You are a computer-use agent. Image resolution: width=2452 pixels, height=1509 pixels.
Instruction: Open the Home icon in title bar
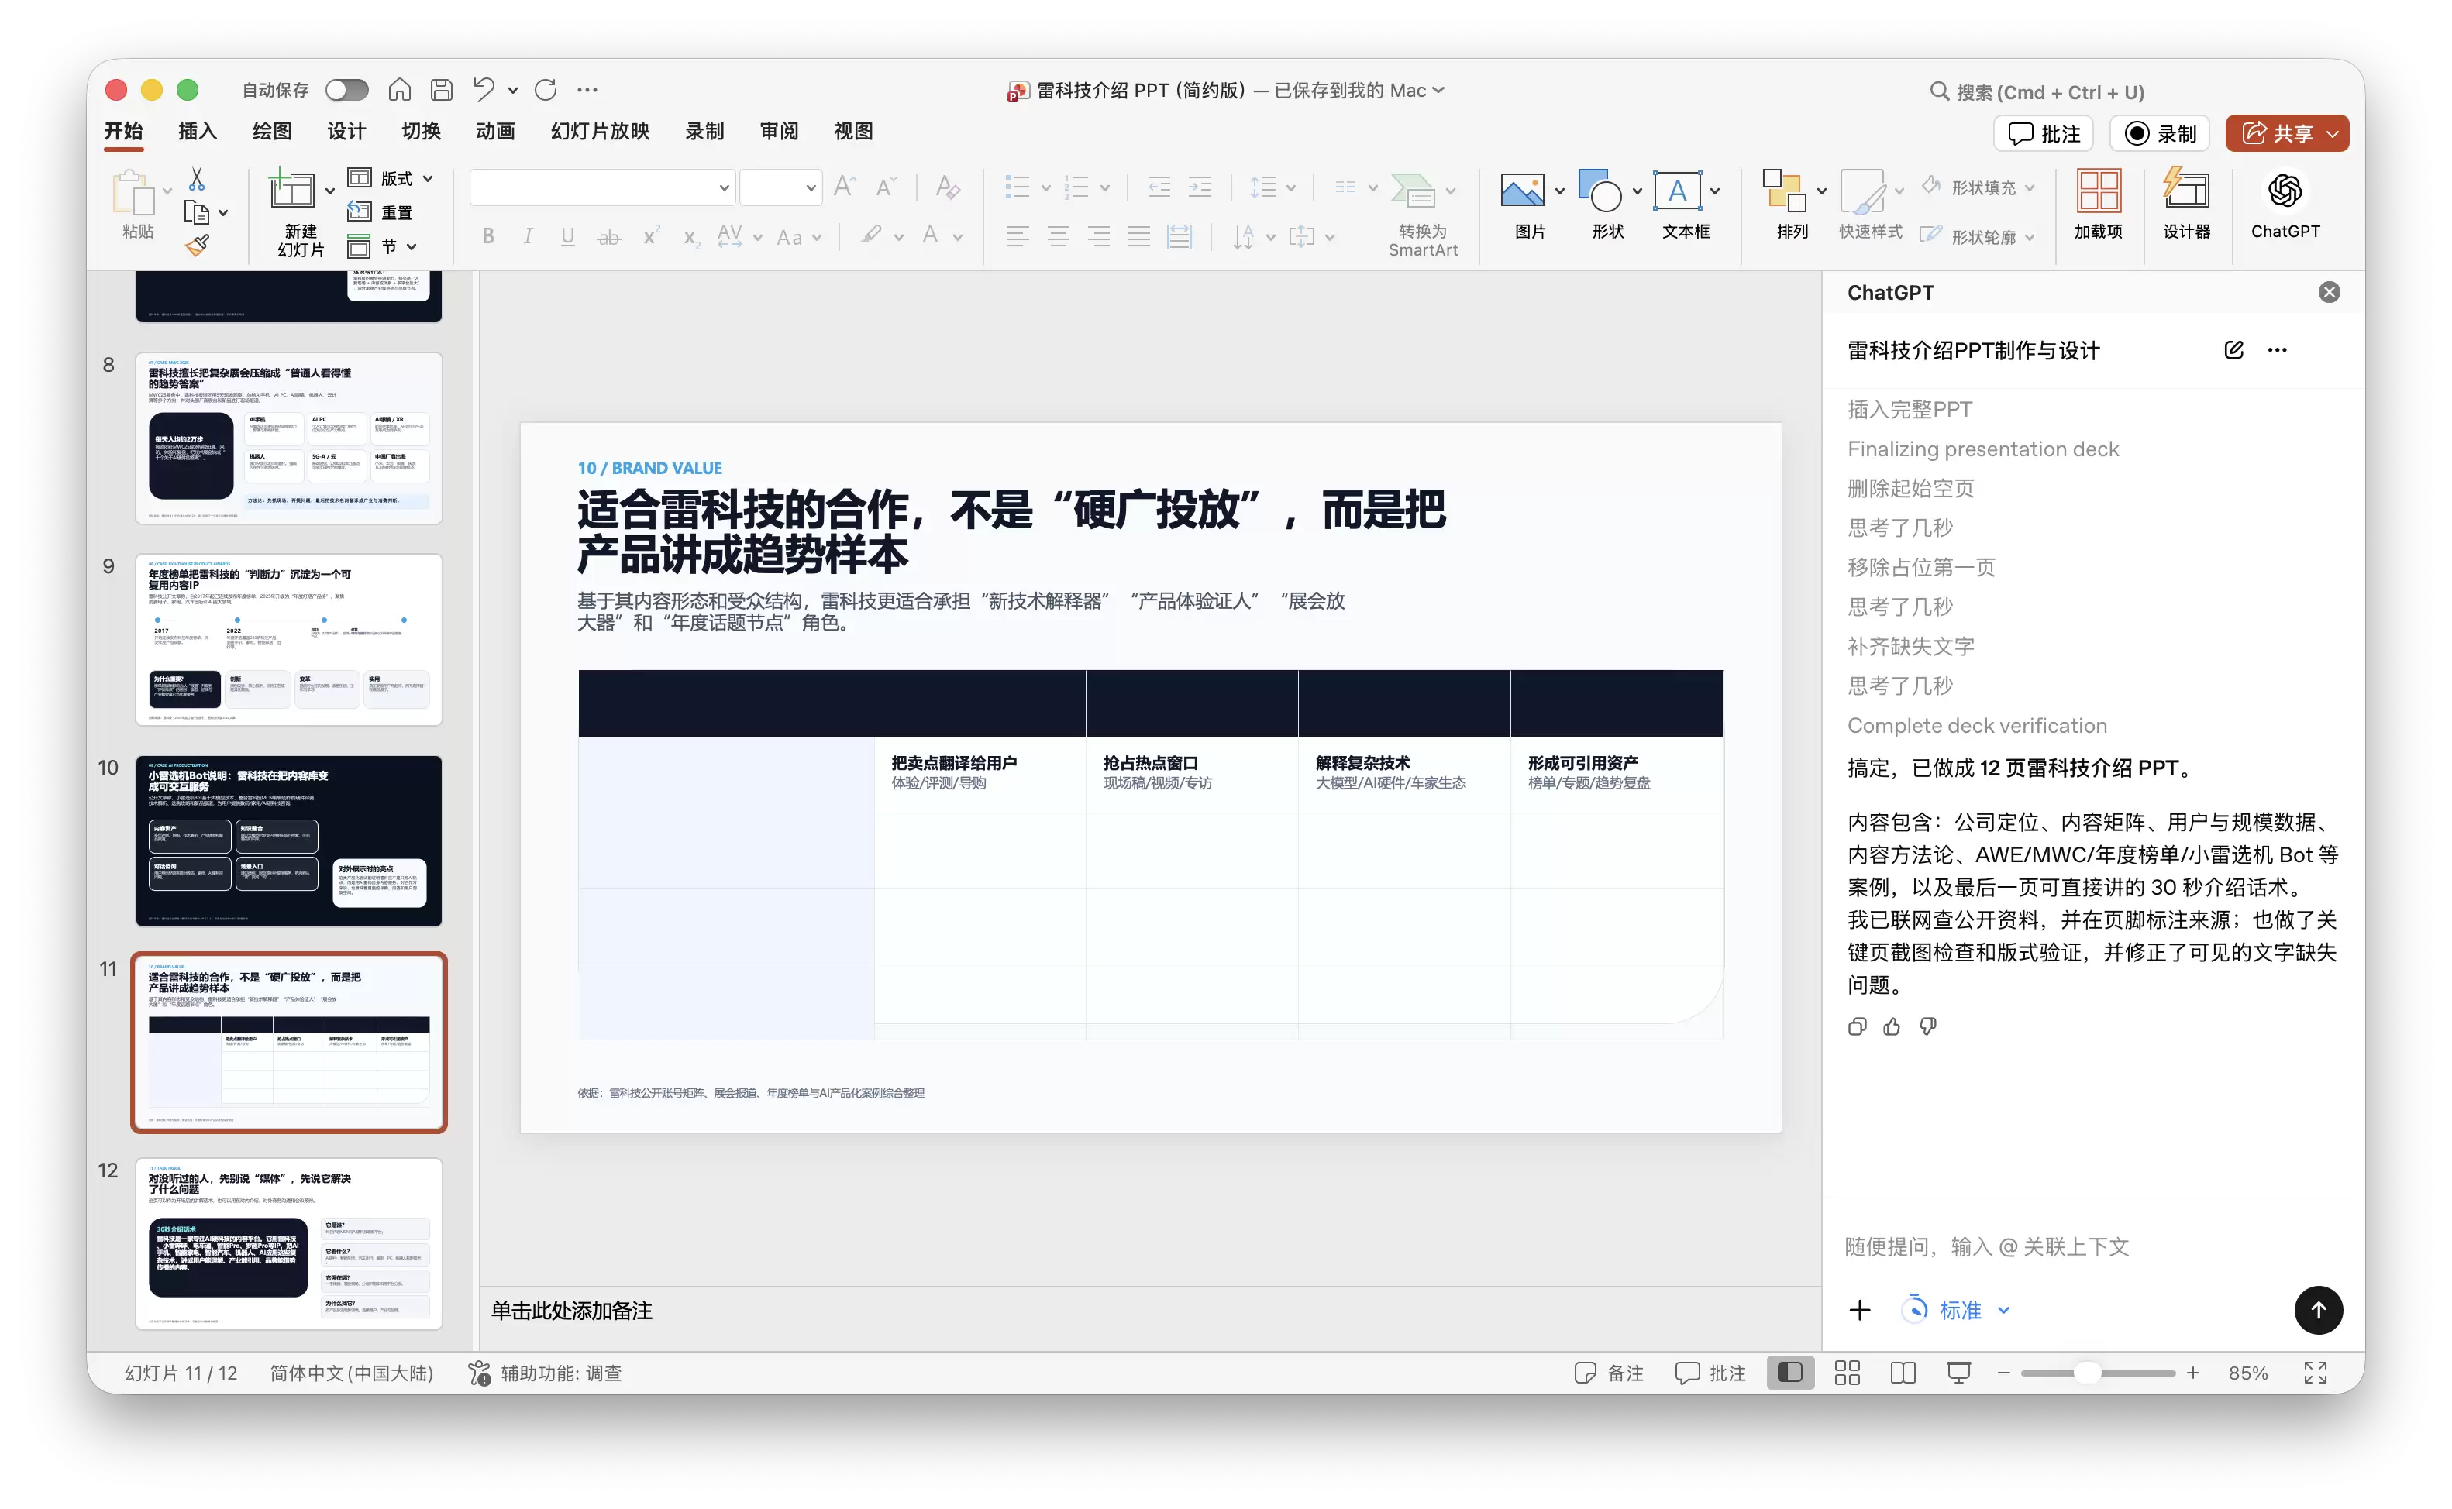point(399,90)
